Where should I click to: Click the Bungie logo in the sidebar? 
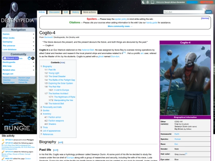[x=17, y=127]
